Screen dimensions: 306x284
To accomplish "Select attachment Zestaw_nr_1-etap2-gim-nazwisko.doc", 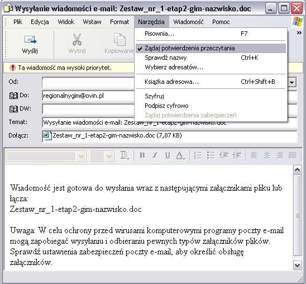I will pyautogui.click(x=117, y=135).
